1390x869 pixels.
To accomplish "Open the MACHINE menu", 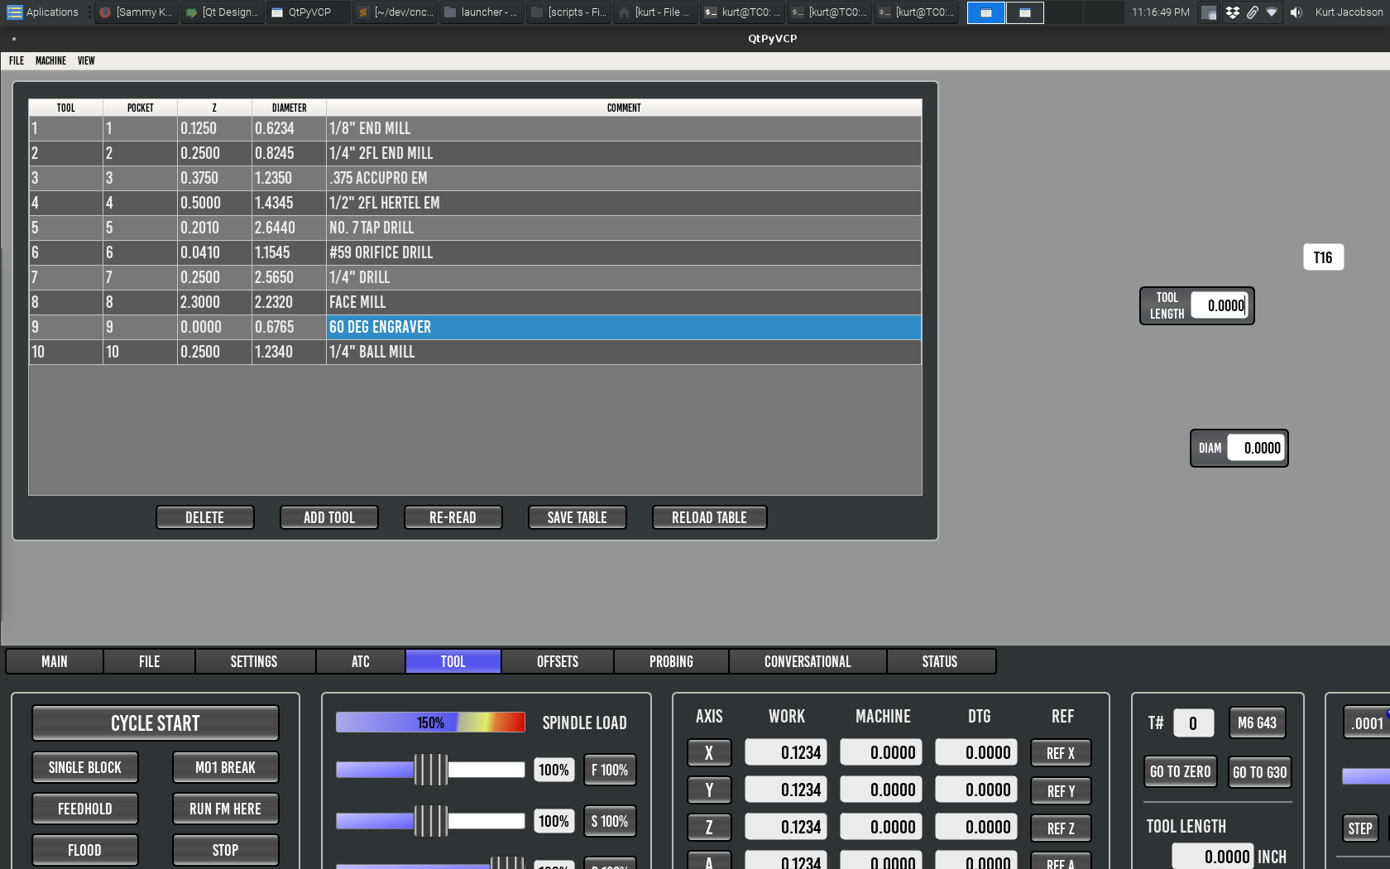I will (x=50, y=60).
